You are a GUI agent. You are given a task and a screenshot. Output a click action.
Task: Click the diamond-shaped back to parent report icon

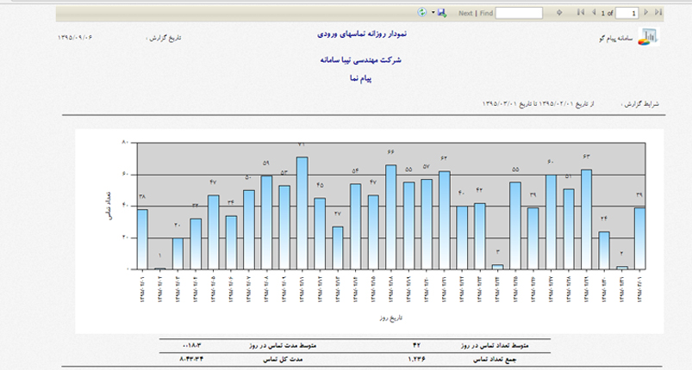(x=559, y=13)
